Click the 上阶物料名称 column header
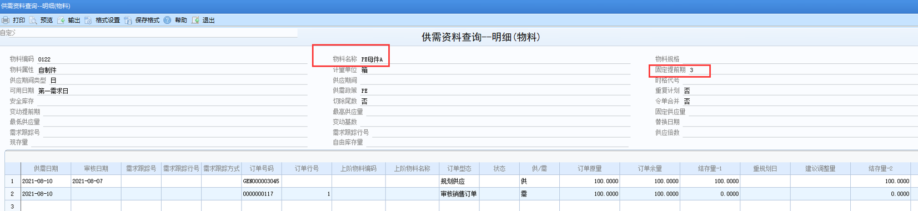The width and height of the screenshot is (918, 211). (x=412, y=168)
